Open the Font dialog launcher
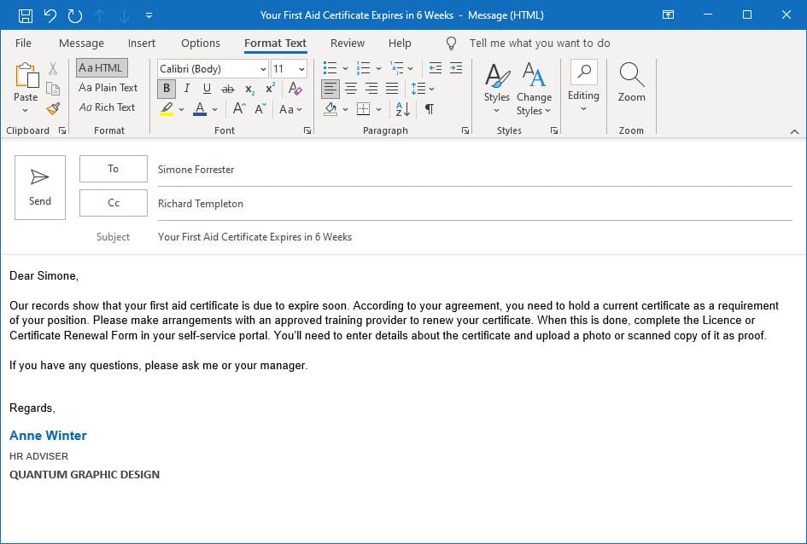807x544 pixels. point(307,131)
